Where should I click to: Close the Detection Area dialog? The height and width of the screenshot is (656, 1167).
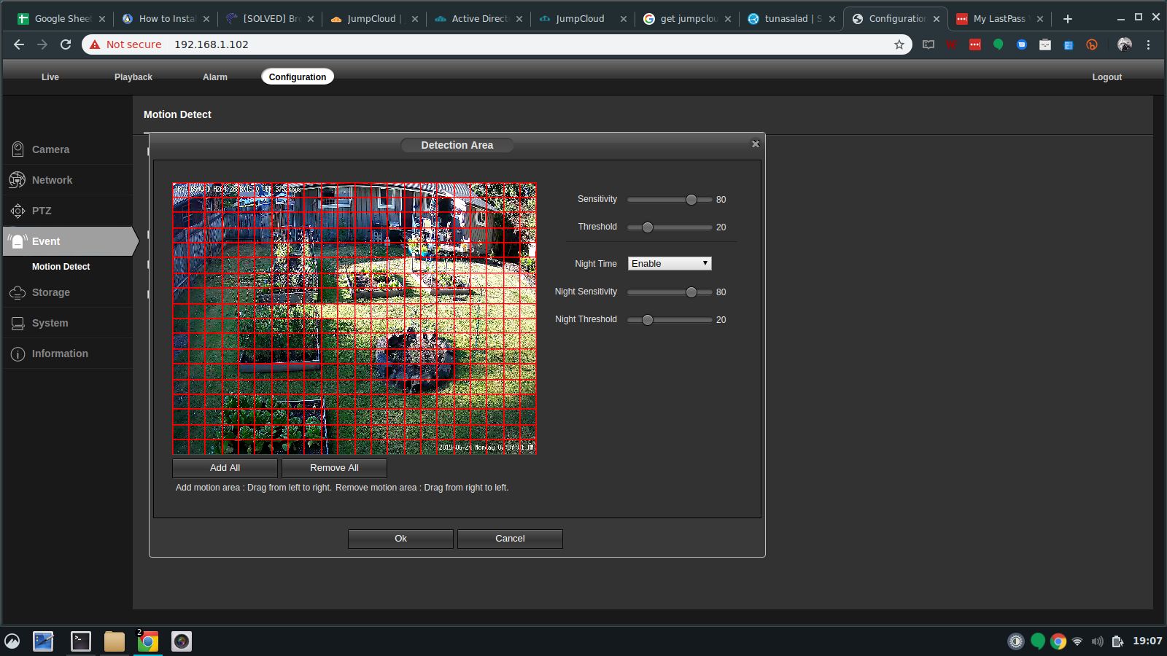[x=755, y=144]
